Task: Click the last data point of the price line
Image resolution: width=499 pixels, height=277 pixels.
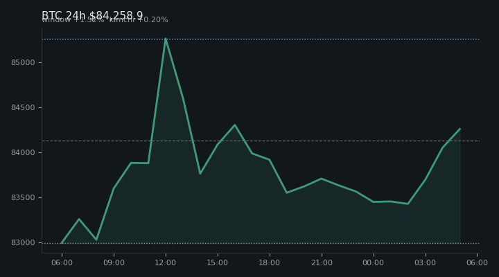Action: [460, 129]
